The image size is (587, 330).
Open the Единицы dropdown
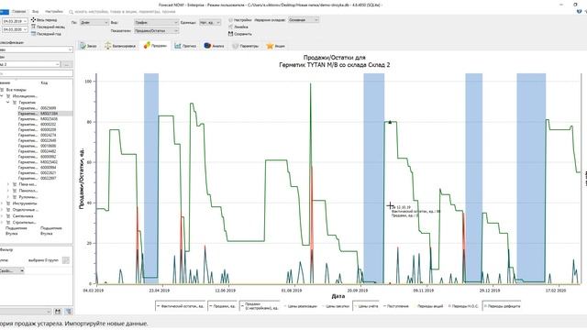210,22
